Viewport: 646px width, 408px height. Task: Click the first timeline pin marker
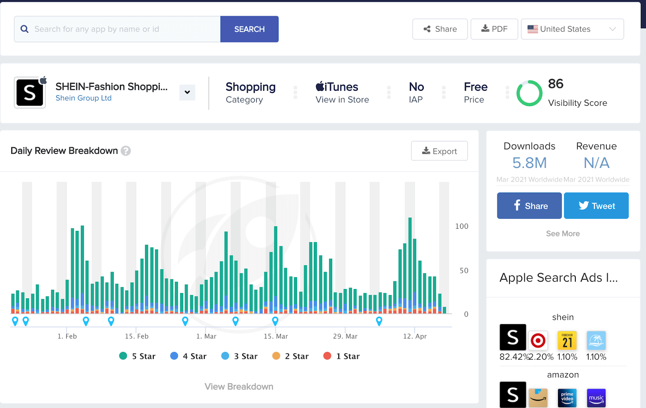tap(15, 321)
